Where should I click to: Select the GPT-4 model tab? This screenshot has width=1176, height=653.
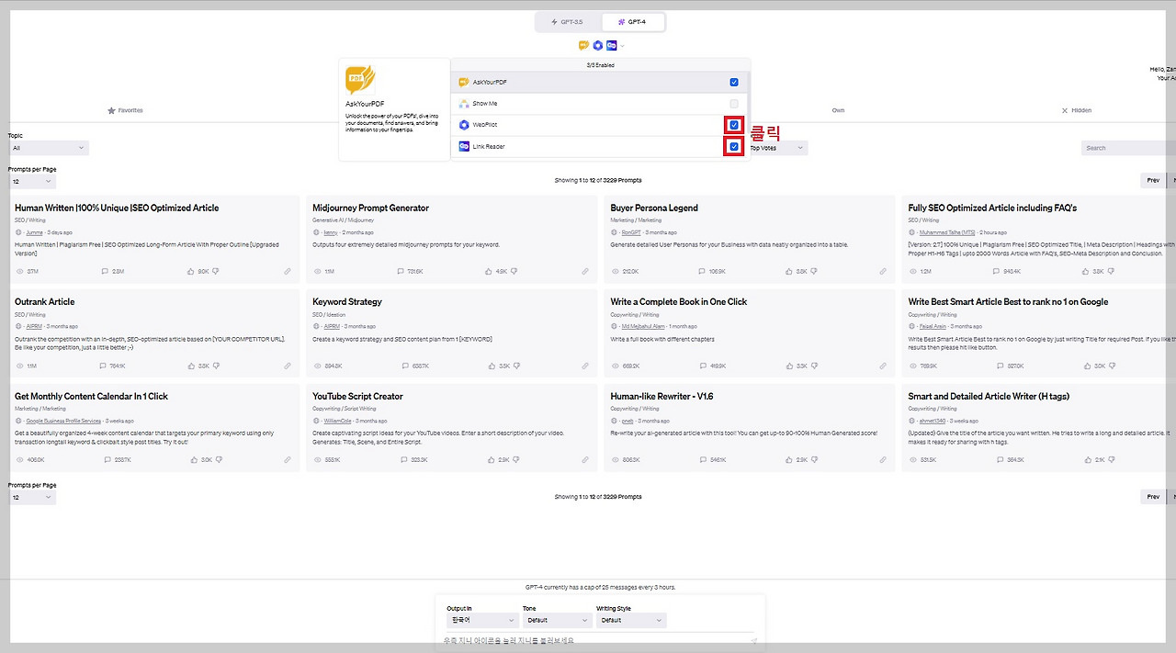point(632,21)
